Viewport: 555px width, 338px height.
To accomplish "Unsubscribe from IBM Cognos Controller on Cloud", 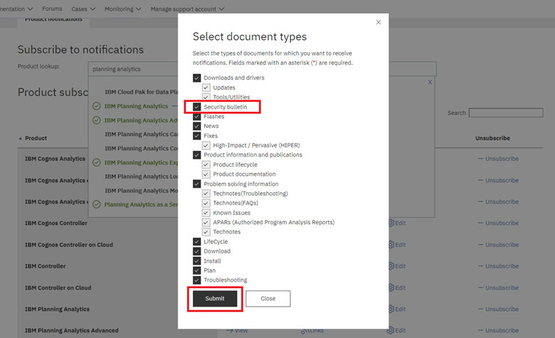I will (x=498, y=245).
